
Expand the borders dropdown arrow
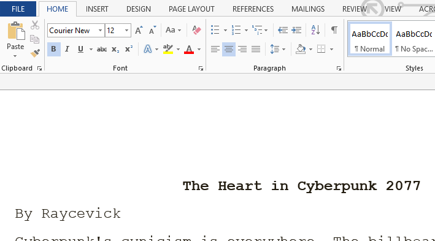click(331, 50)
